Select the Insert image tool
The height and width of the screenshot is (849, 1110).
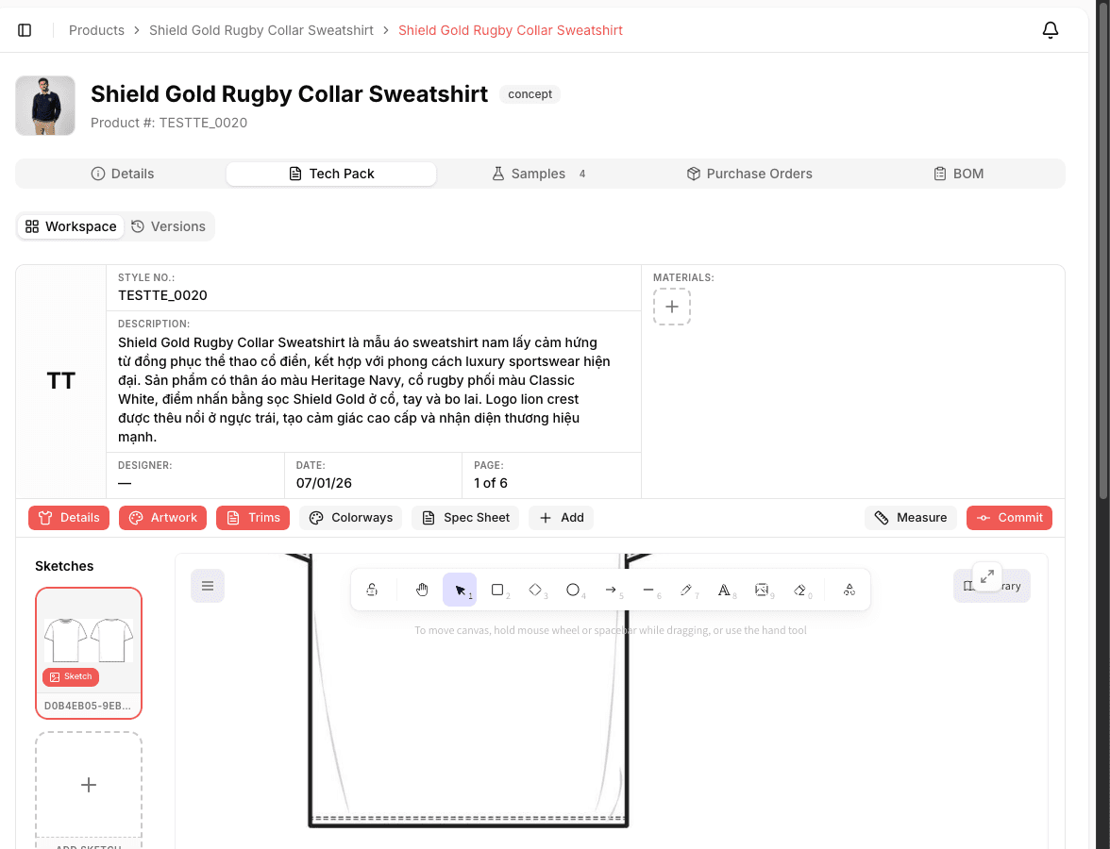762,590
